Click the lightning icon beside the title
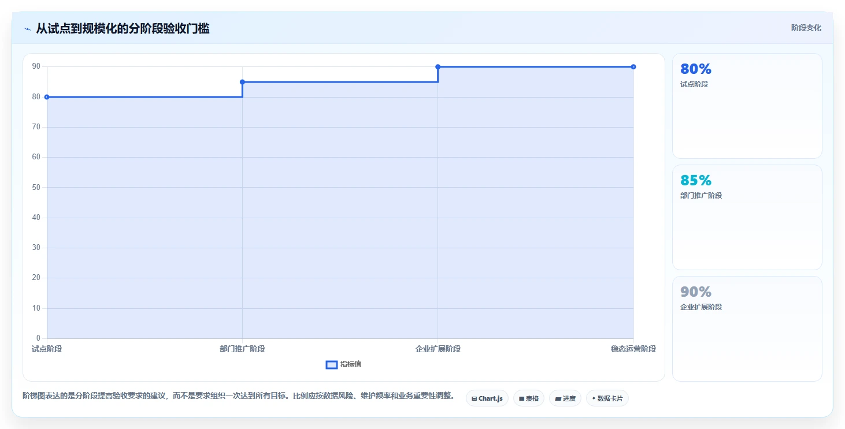 [27, 29]
